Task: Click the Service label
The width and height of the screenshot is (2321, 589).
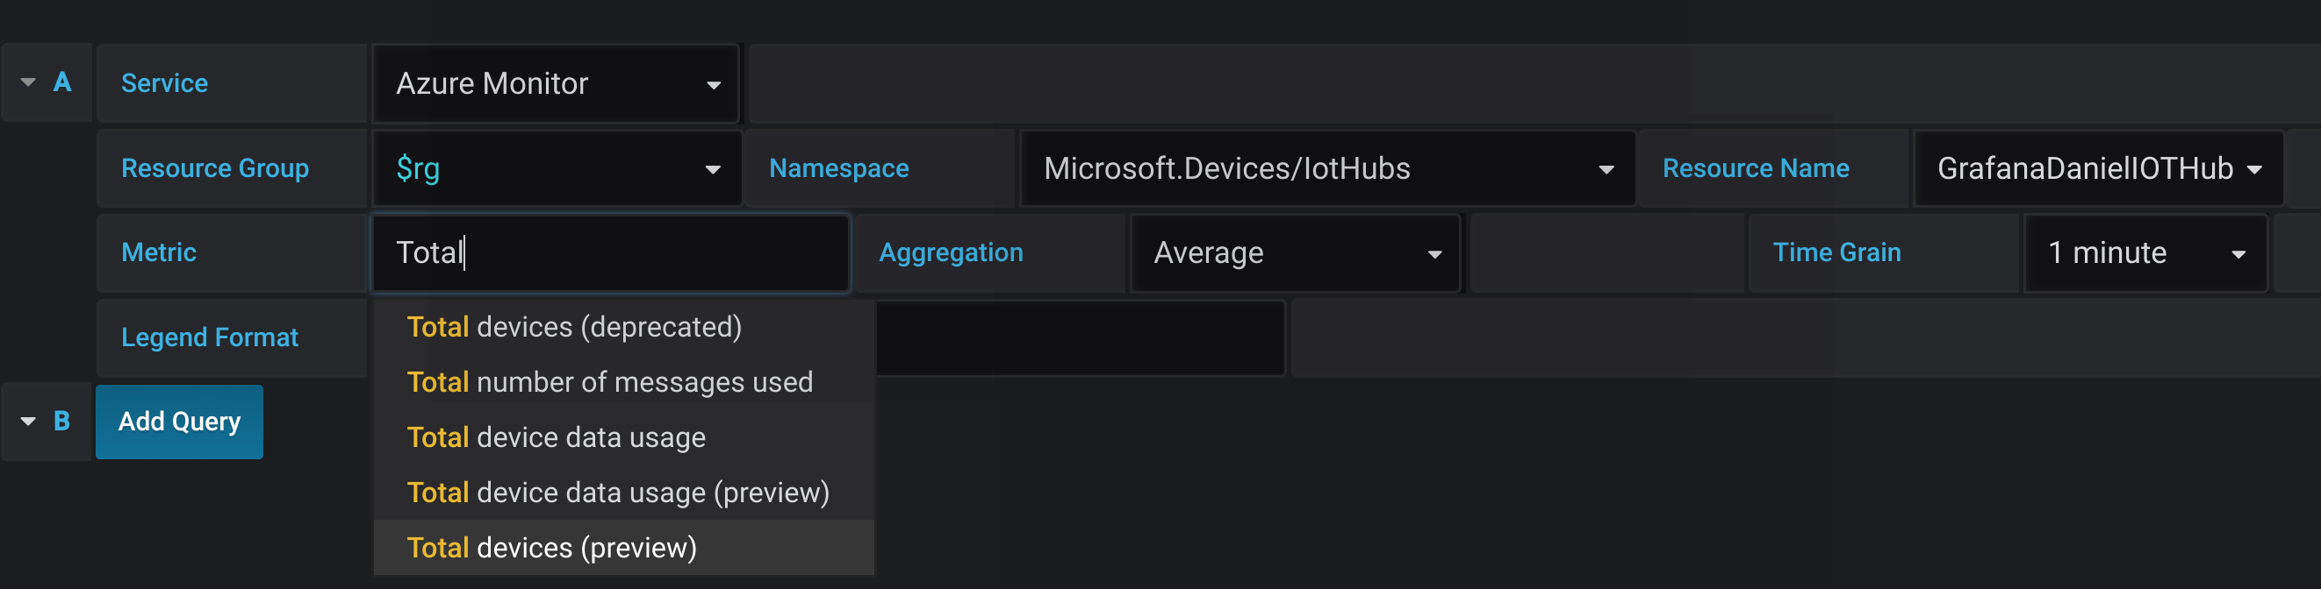Action: click(165, 83)
